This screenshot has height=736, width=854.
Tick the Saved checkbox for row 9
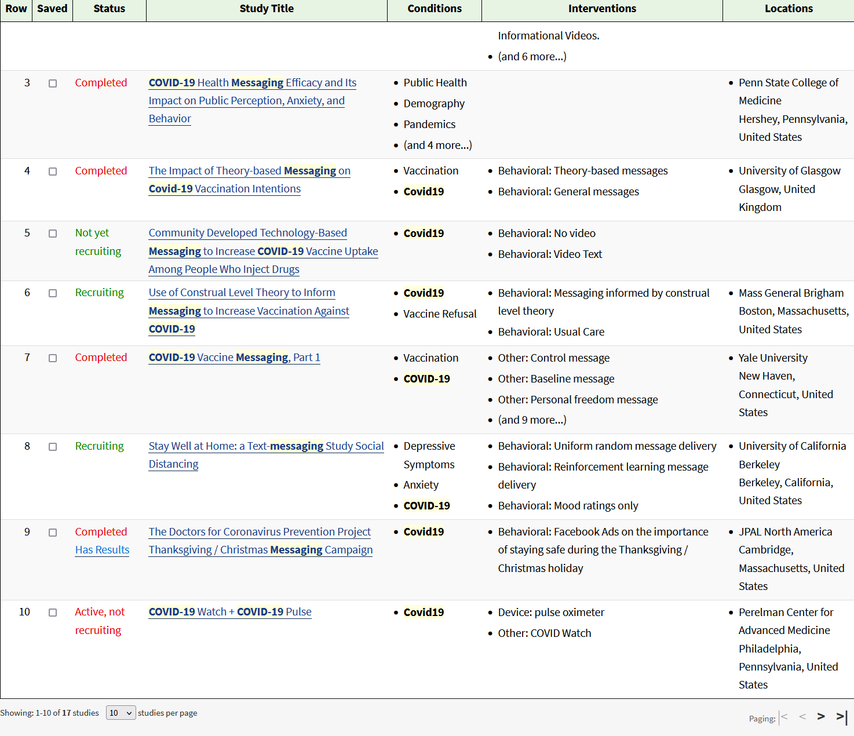pos(53,533)
